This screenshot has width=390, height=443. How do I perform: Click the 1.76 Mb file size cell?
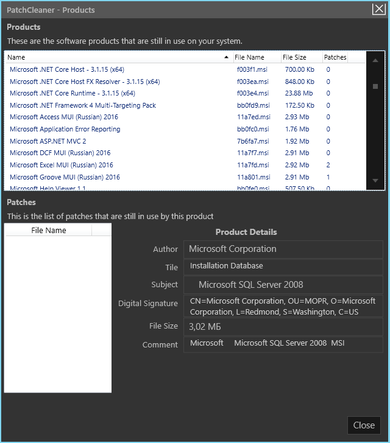click(297, 129)
